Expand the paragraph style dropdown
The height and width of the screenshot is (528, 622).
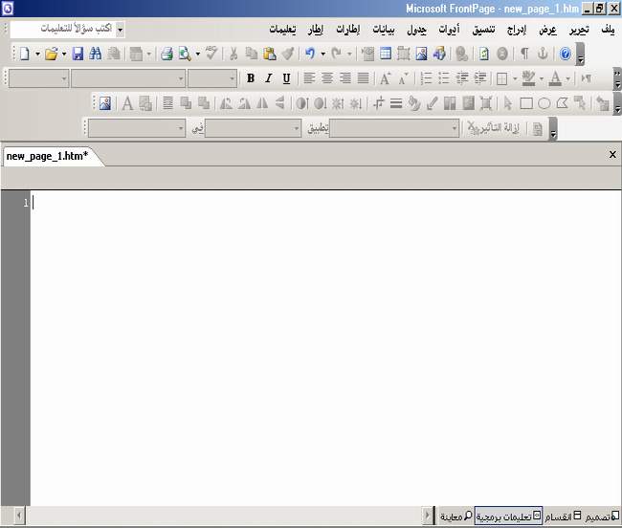64,78
